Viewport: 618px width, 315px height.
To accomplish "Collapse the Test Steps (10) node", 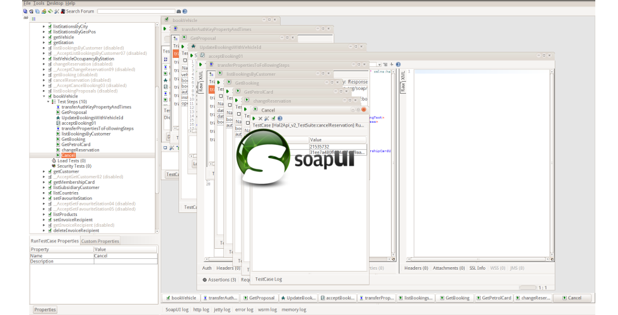I will pyautogui.click(x=48, y=101).
